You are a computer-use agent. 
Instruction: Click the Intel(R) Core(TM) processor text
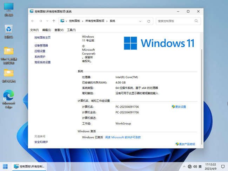(127, 77)
